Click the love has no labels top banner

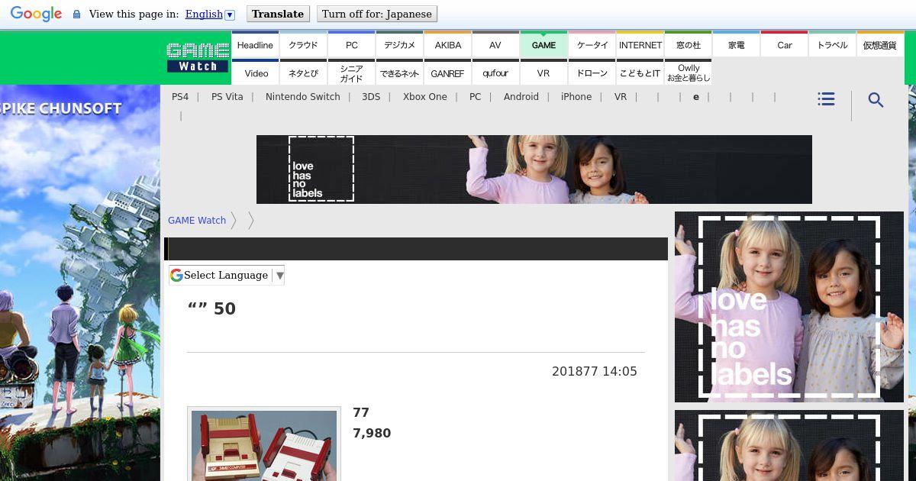(x=534, y=169)
